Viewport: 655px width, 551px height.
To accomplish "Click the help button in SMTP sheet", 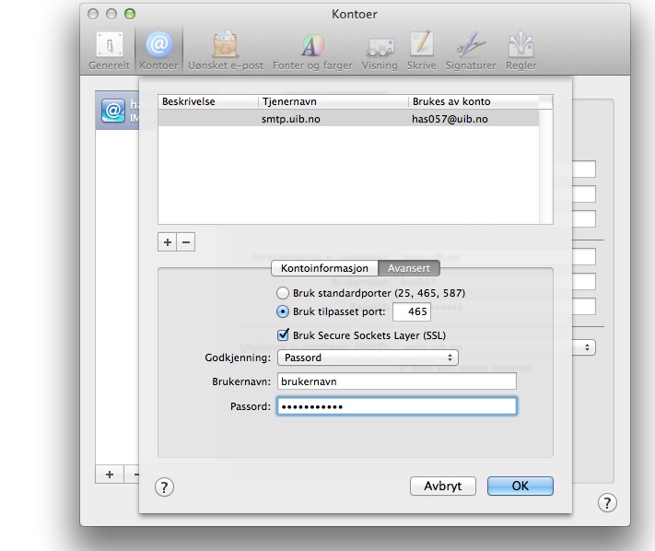I will [x=164, y=487].
